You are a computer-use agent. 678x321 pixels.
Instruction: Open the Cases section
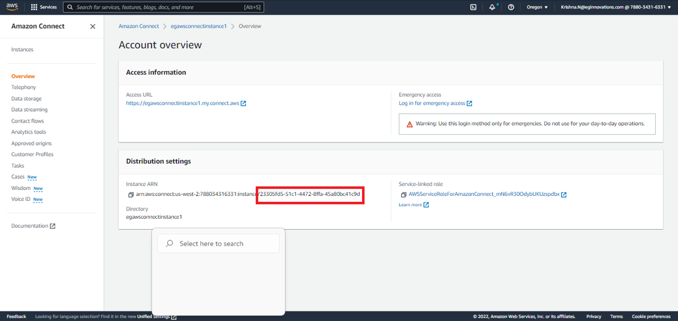pyautogui.click(x=18, y=177)
